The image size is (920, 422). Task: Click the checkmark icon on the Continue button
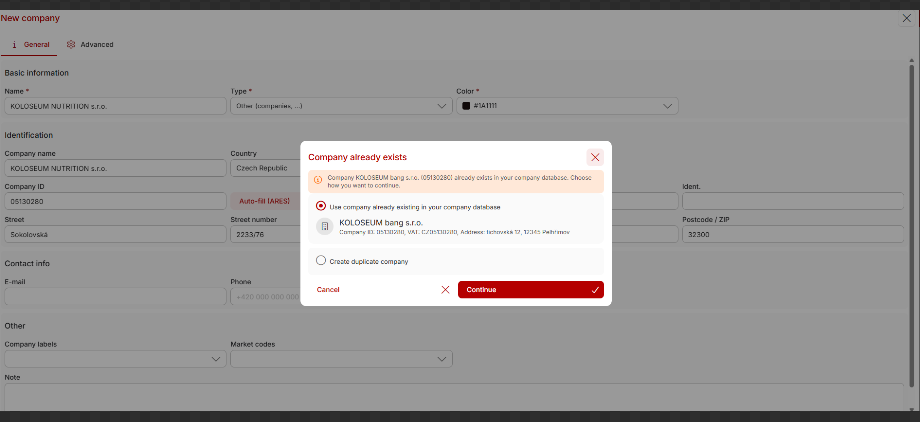(x=595, y=290)
